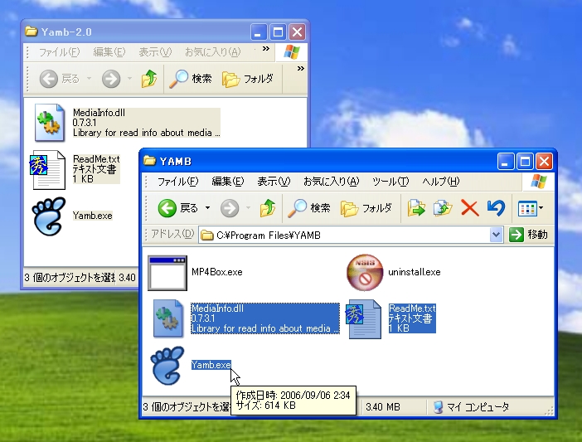
Task: Open the お気に入り(A) menu in YAMB window
Action: (x=331, y=182)
